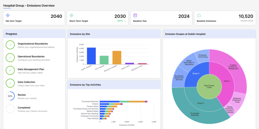
Task: Click the Net Zero Target crosshair icon
Action: click(8, 15)
